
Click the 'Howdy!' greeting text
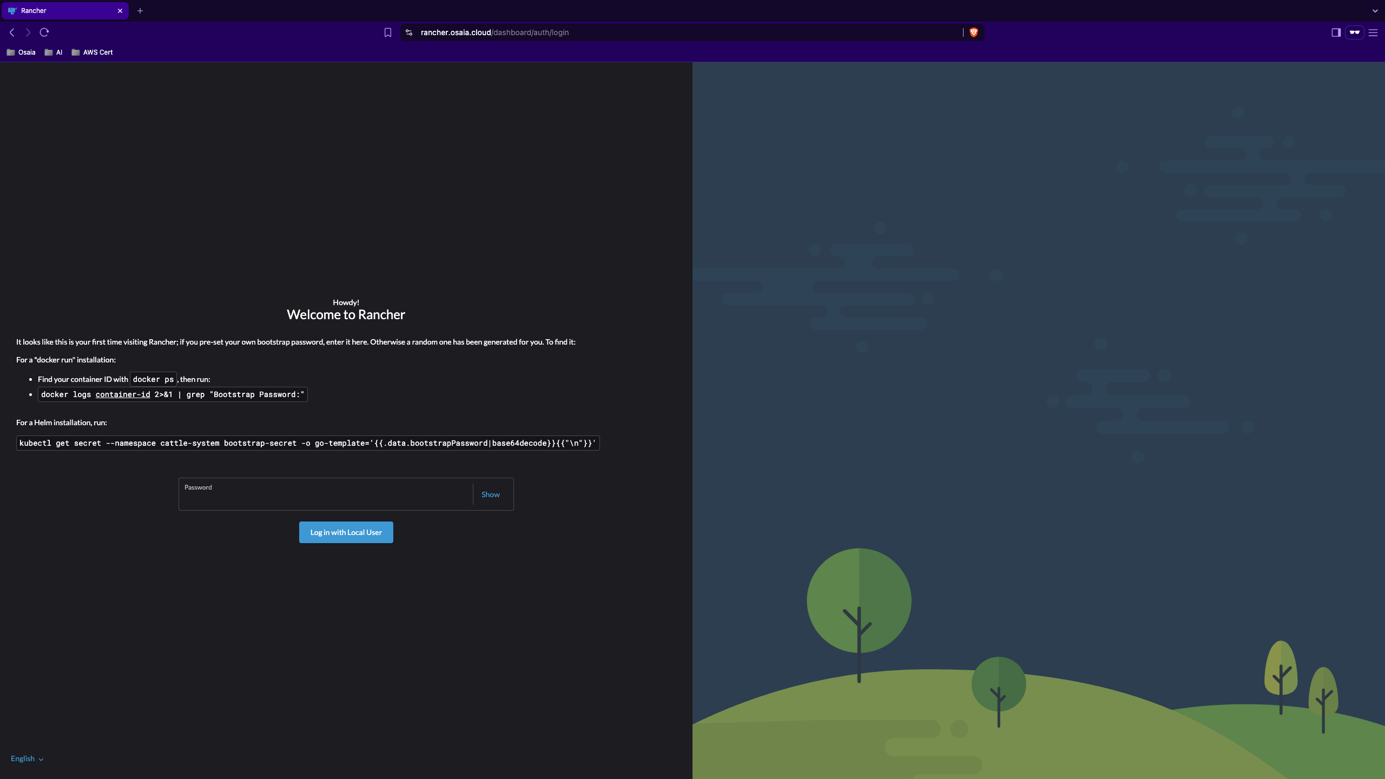(x=346, y=302)
